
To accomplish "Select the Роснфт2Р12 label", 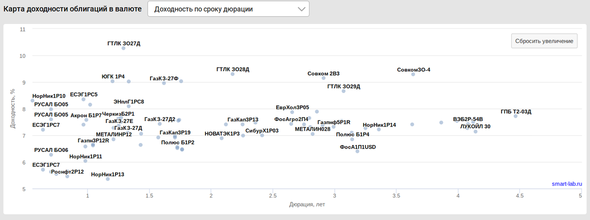I will click(67, 172).
